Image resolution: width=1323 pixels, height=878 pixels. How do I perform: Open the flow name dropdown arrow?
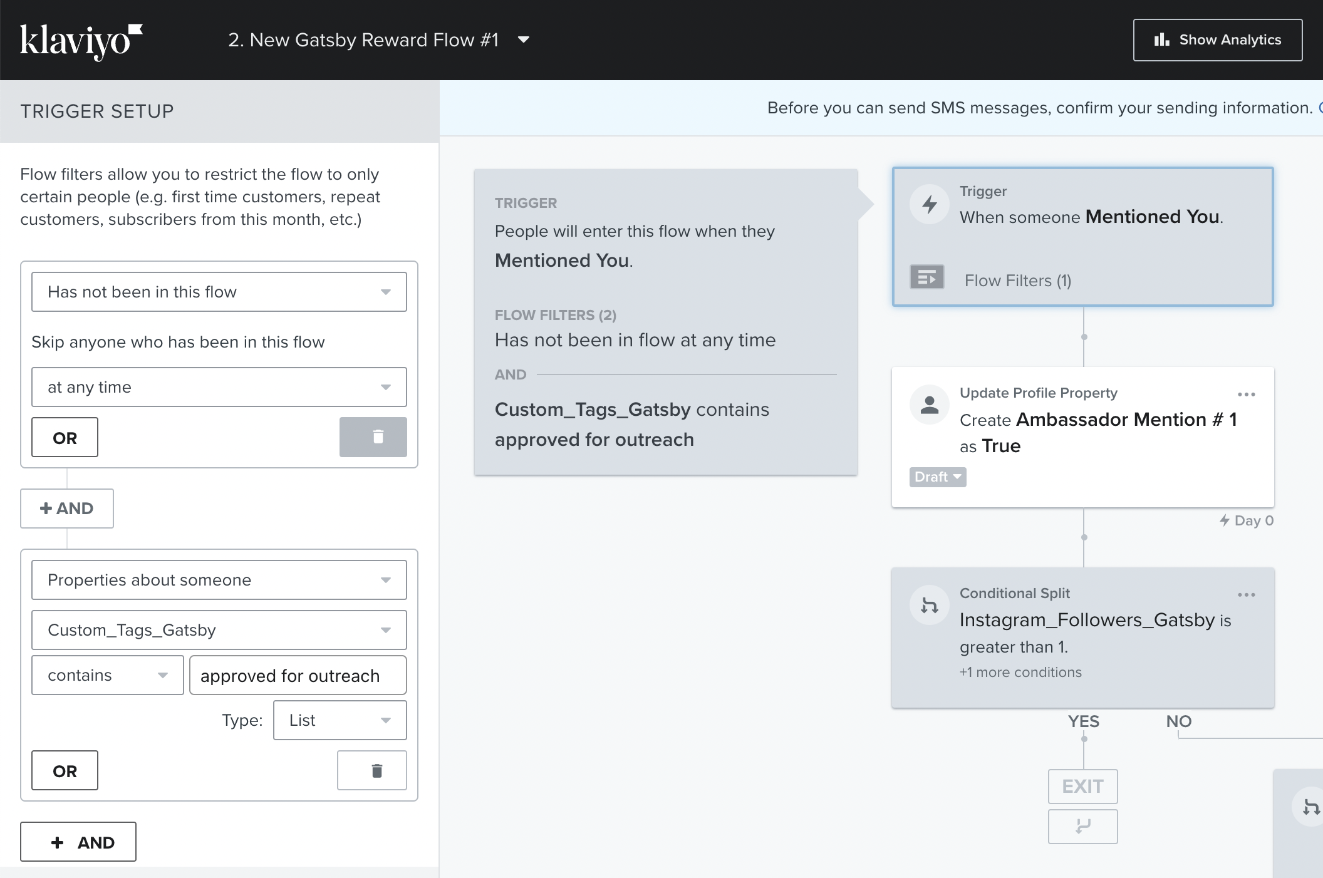(x=524, y=40)
